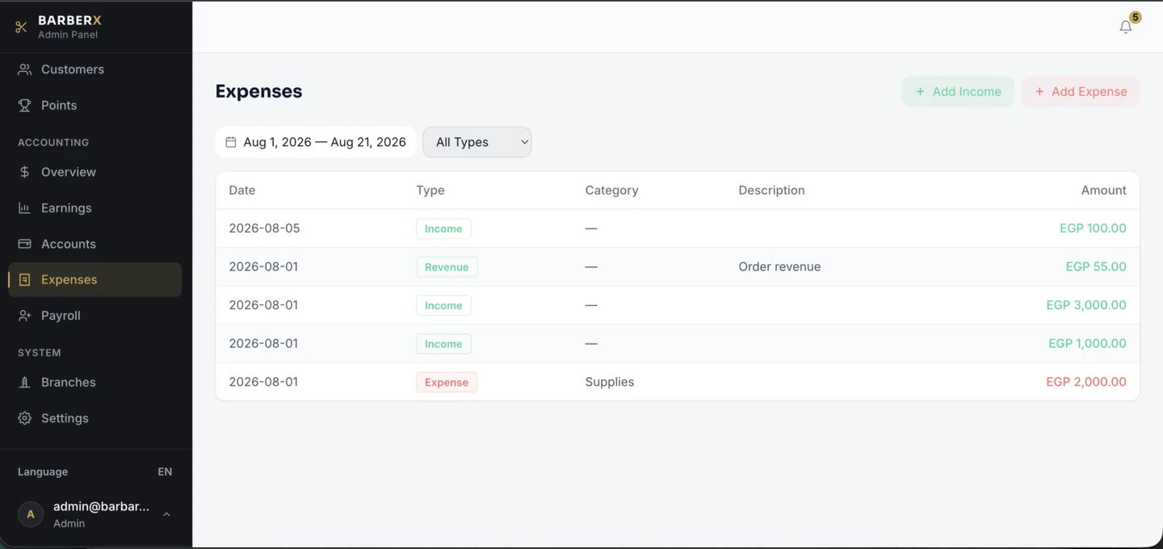Click the Payroll user-plus icon
1163x549 pixels.
click(x=25, y=316)
